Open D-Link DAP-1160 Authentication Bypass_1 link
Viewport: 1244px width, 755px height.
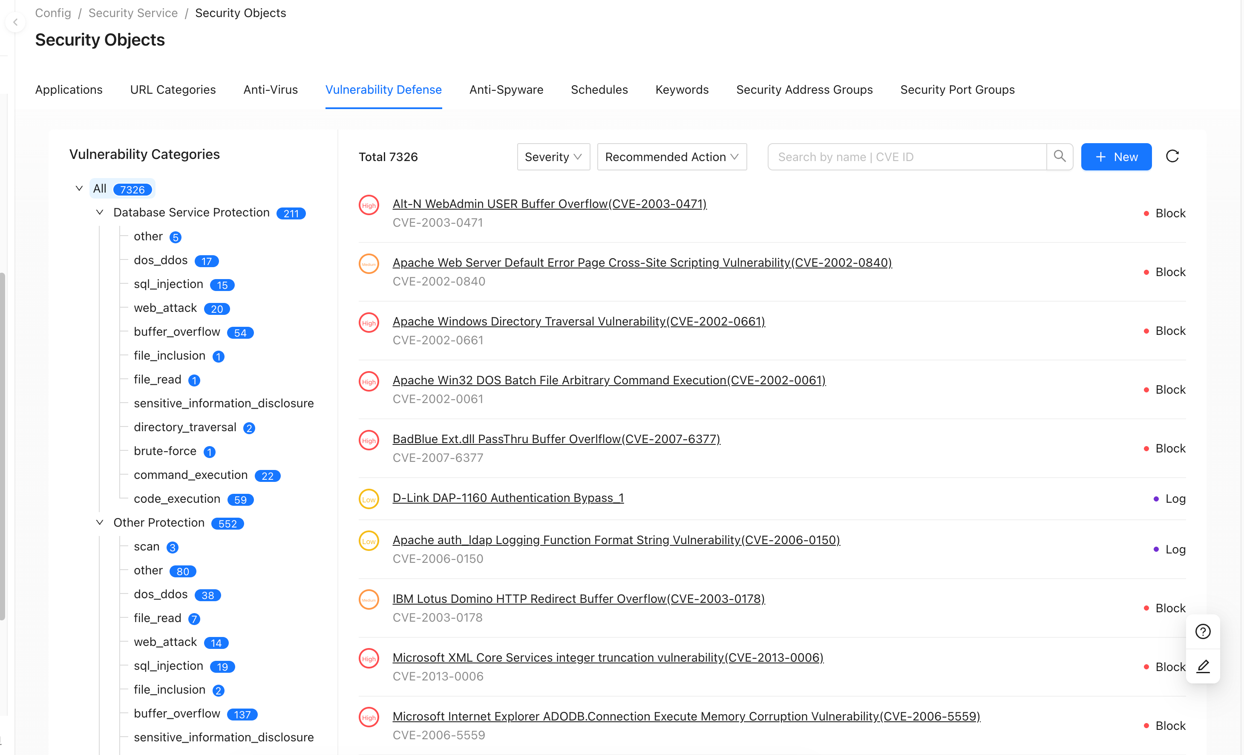508,498
